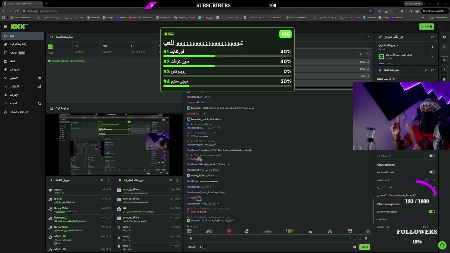The height and width of the screenshot is (253, 450).
Task: Filter the موجز النشاط activity feed
Action: pos(102,180)
